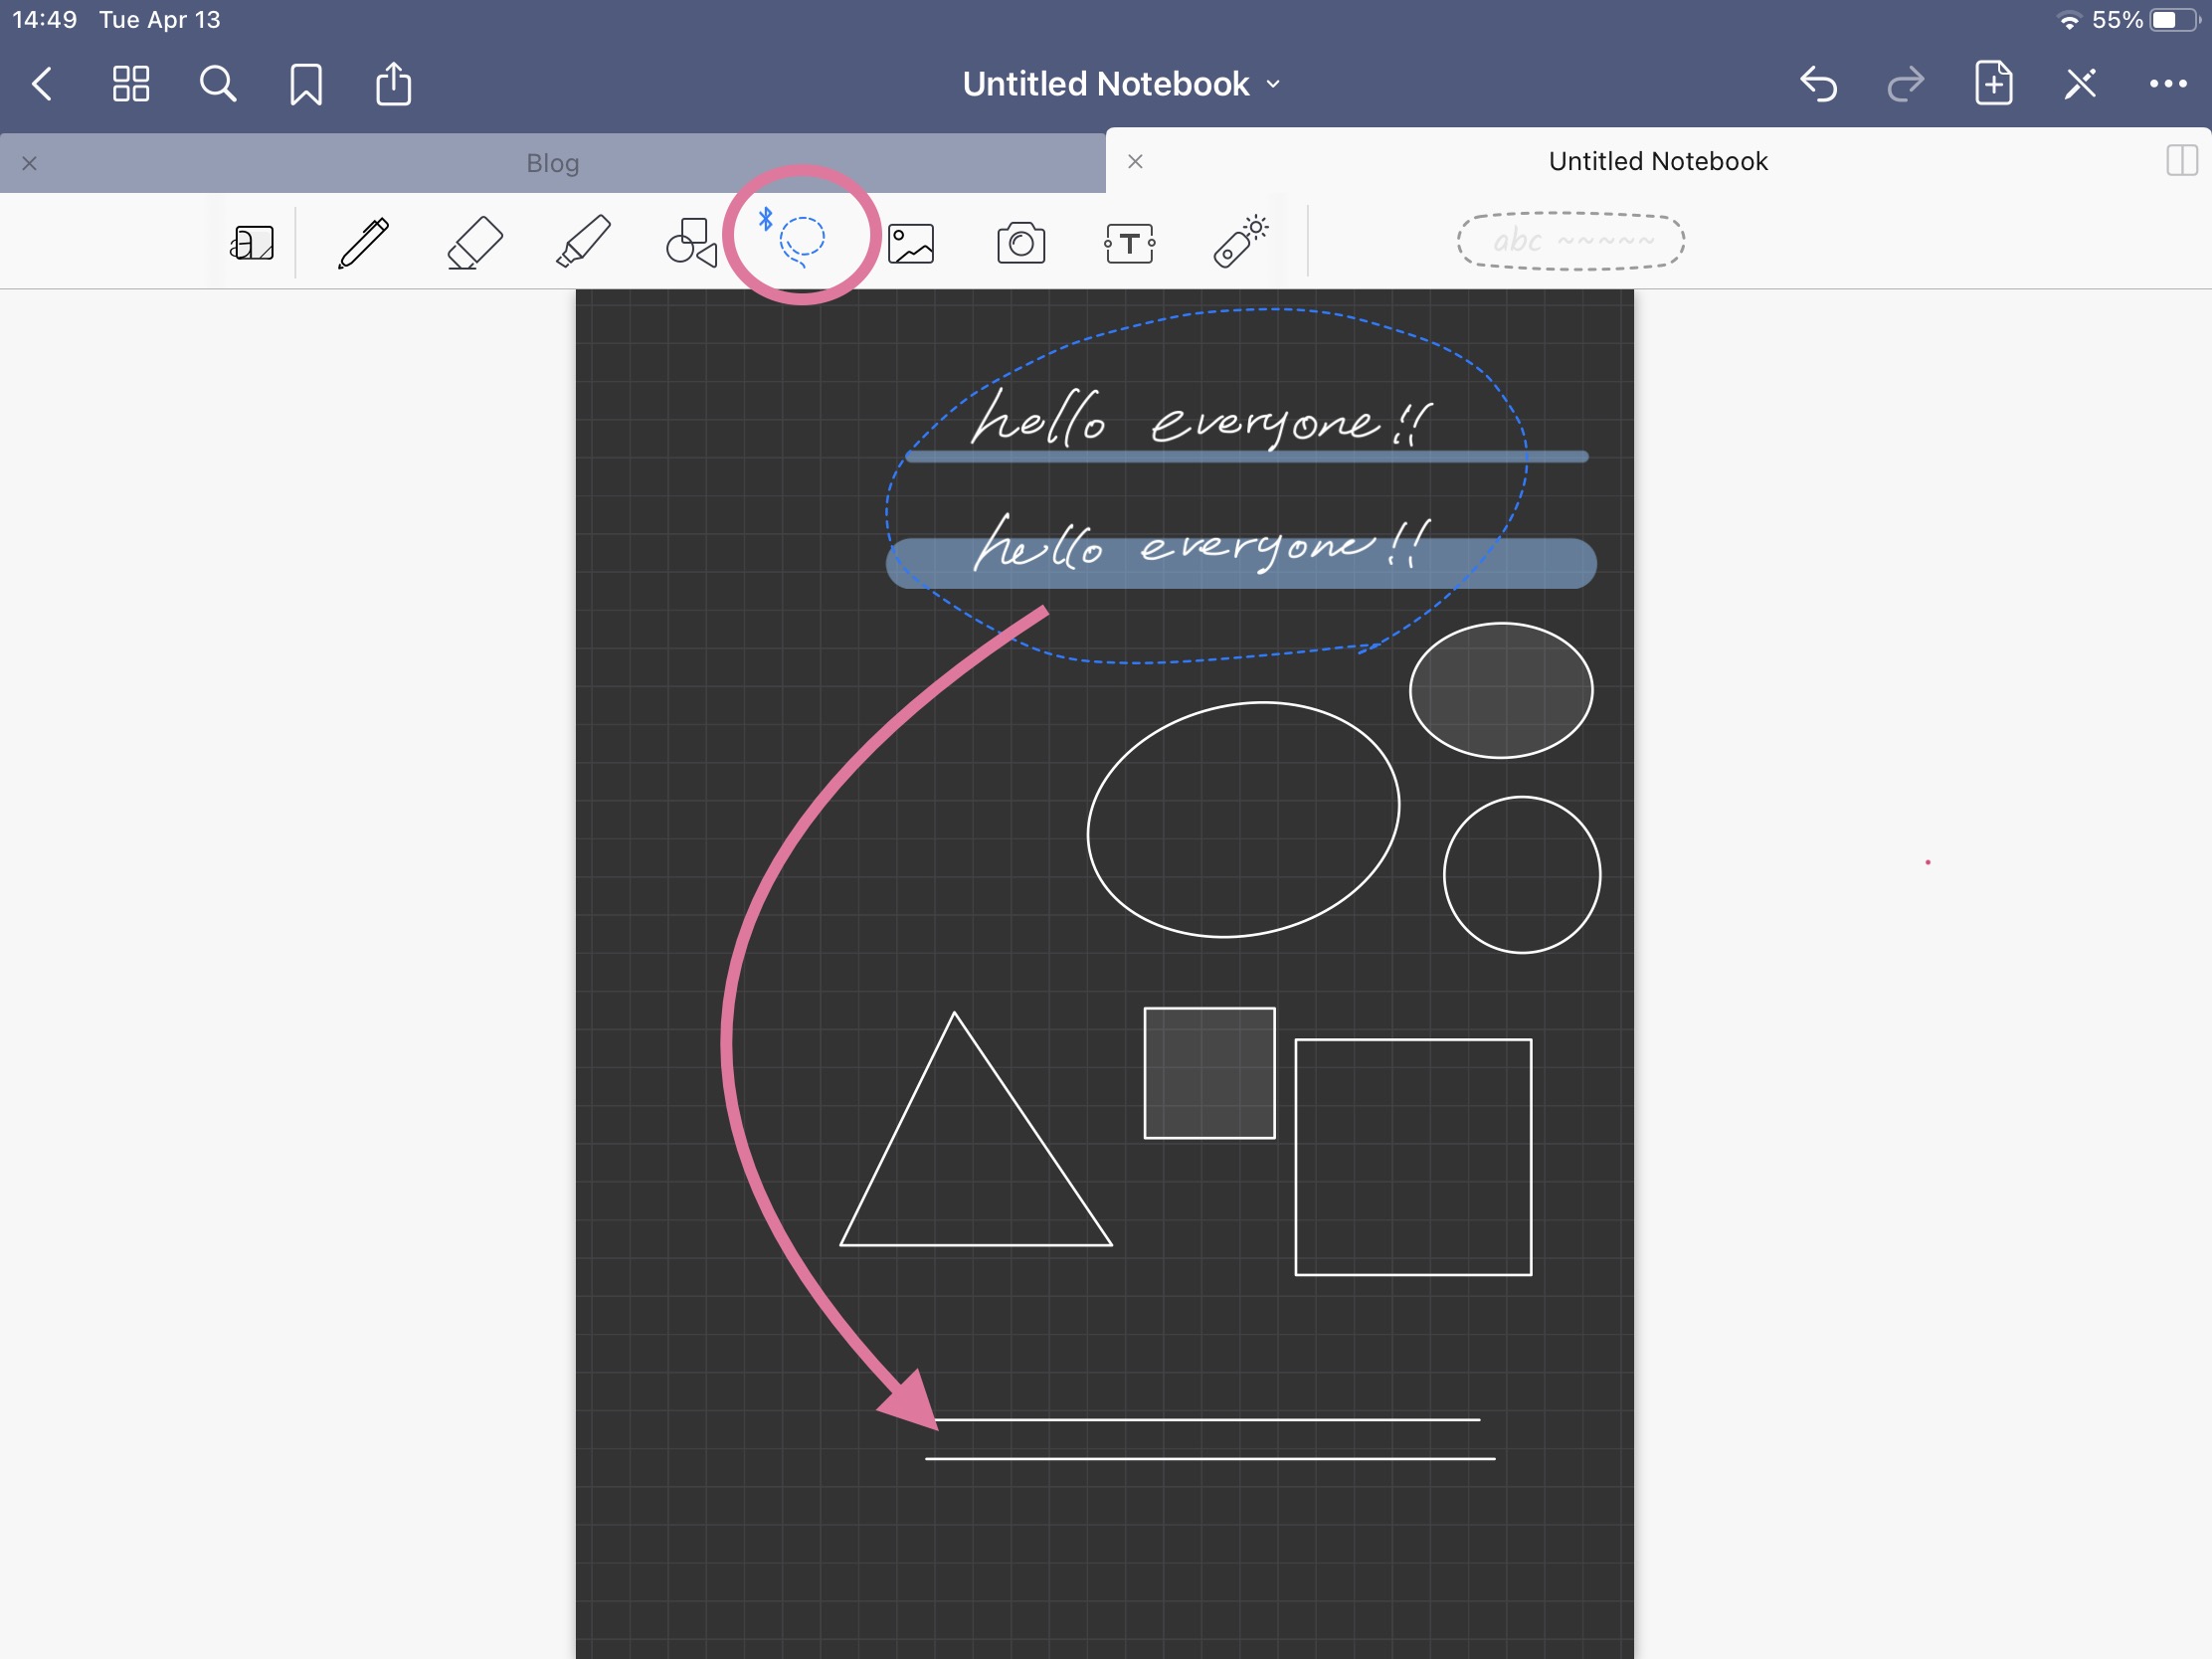This screenshot has height=1659, width=2212.
Task: Select the Pen tool
Action: 363,243
